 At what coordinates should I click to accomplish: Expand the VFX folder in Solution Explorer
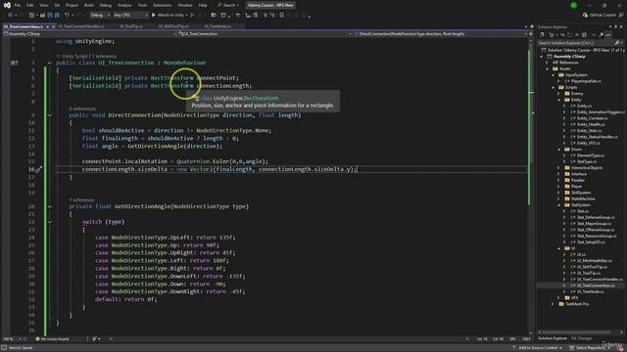click(559, 297)
